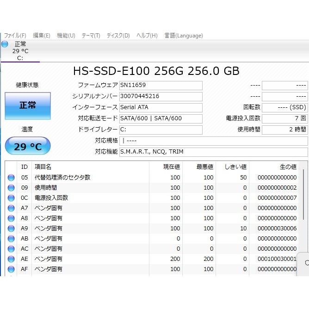
Task: Click current value 200 in AE row
Action: coord(175,259)
